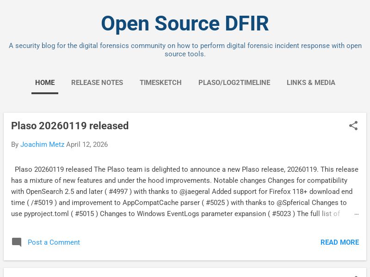
Task: Click the Post a Comment link
Action: 54,242
